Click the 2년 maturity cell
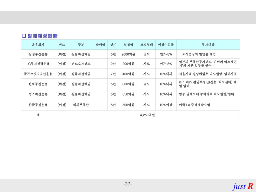Screen dimensions: 256x192 click(113, 64)
